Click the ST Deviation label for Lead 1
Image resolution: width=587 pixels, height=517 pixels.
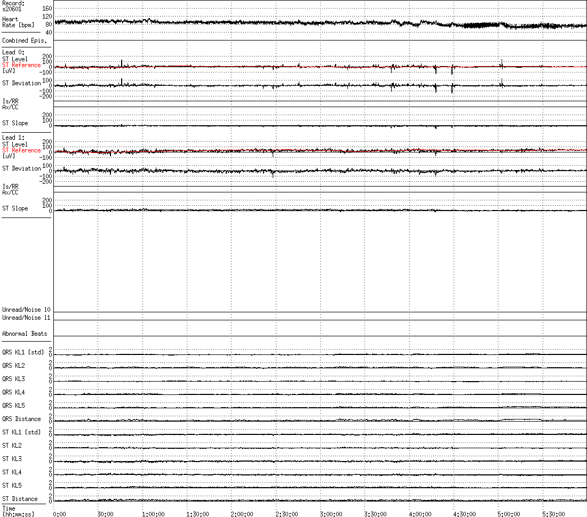21,168
